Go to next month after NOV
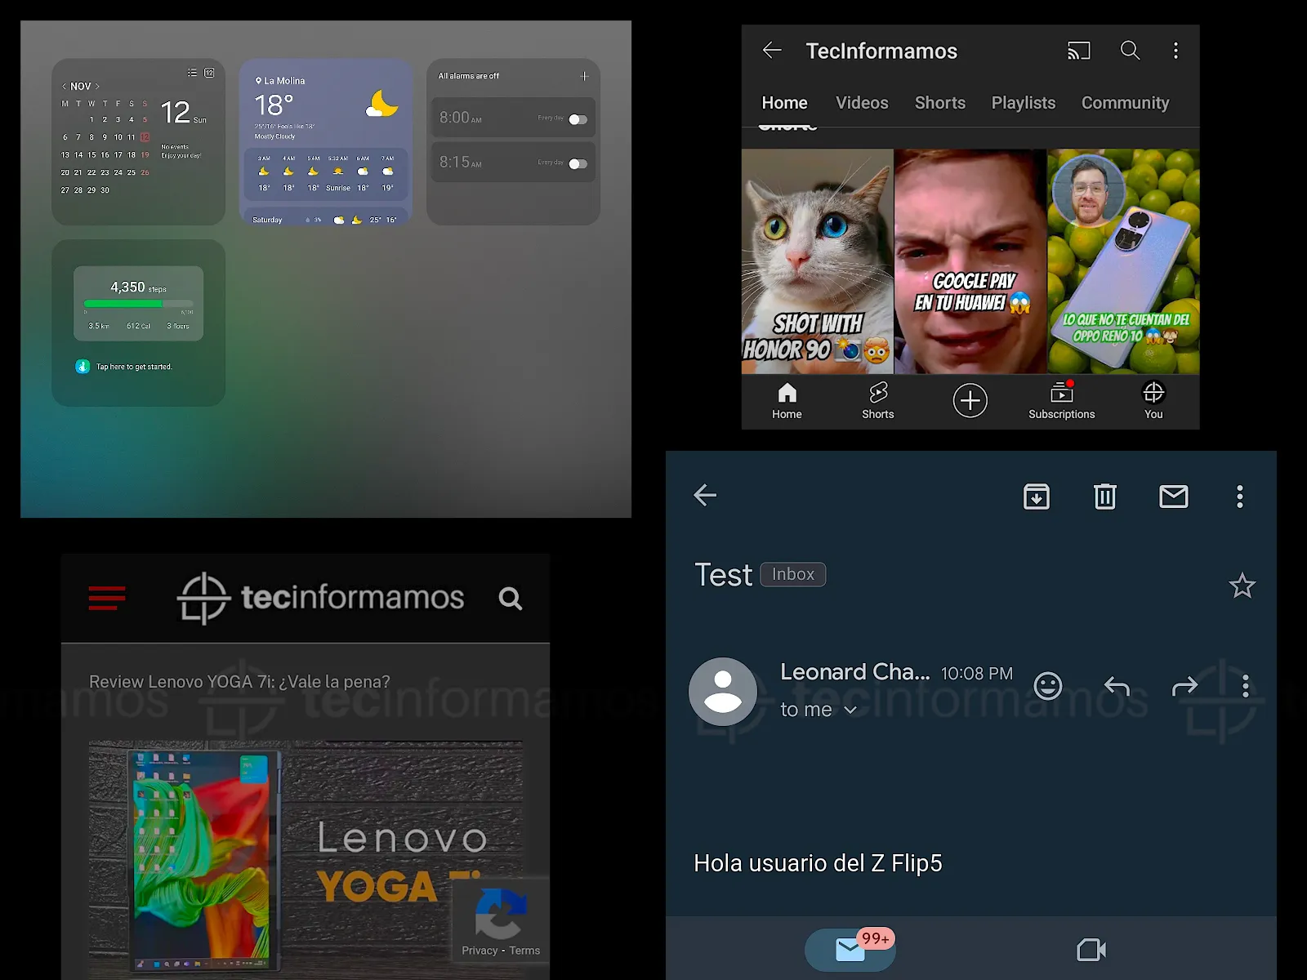The height and width of the screenshot is (980, 1307). [98, 87]
